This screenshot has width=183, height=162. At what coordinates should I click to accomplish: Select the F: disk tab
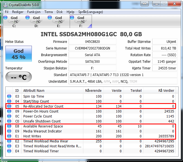pos(81,22)
